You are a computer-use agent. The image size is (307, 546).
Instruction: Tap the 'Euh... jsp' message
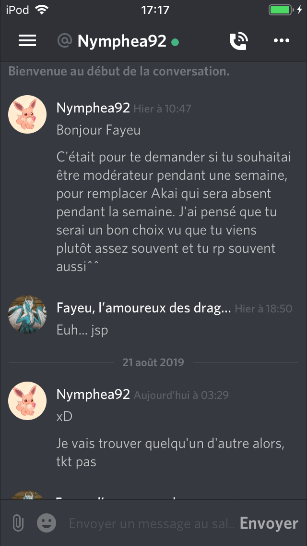pos(82,330)
